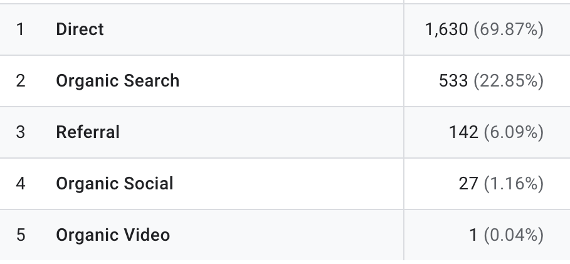Click the 1,630 value for Direct
This screenshot has height=264, width=570.
(x=446, y=29)
